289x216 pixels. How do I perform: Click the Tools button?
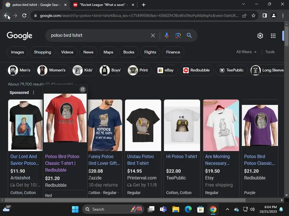pos(270,52)
